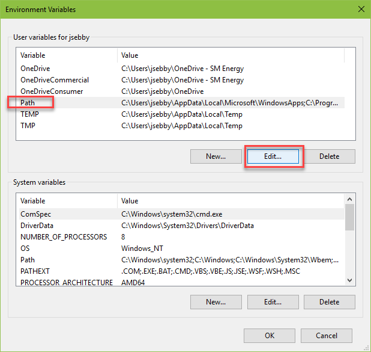
Task: Select the TMP user variable row
Action: (x=182, y=126)
